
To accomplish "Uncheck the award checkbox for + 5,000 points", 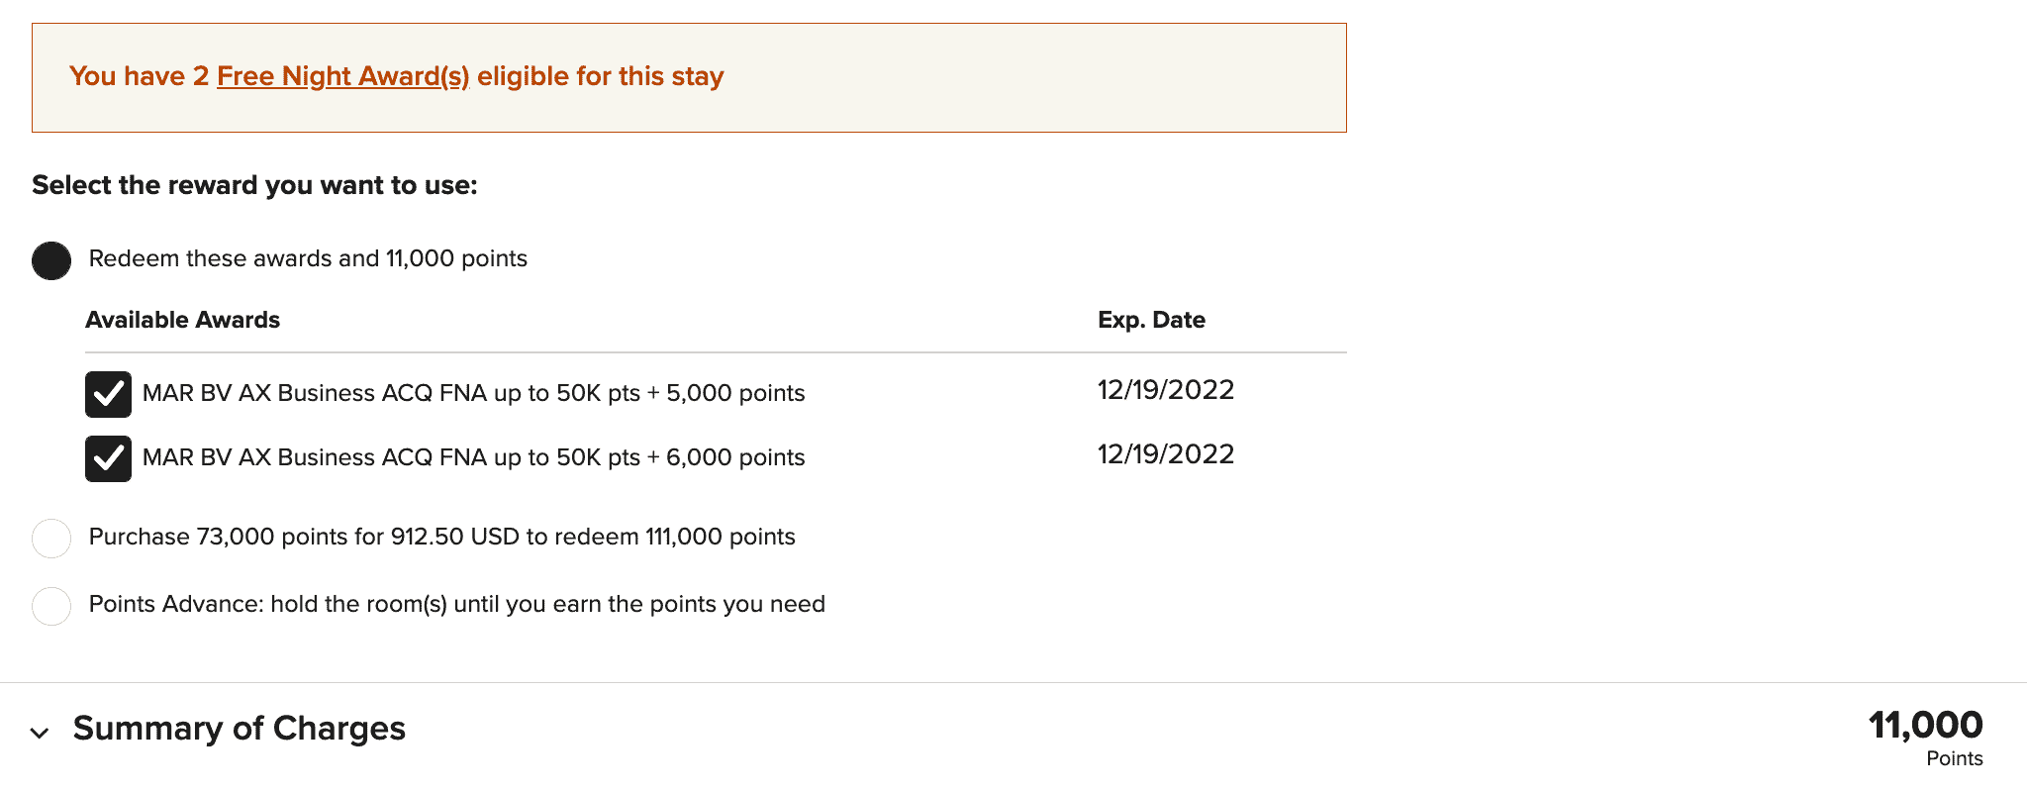I will 108,394.
